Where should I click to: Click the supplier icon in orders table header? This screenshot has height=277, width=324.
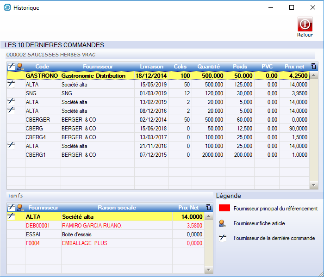pyautogui.click(x=20, y=67)
